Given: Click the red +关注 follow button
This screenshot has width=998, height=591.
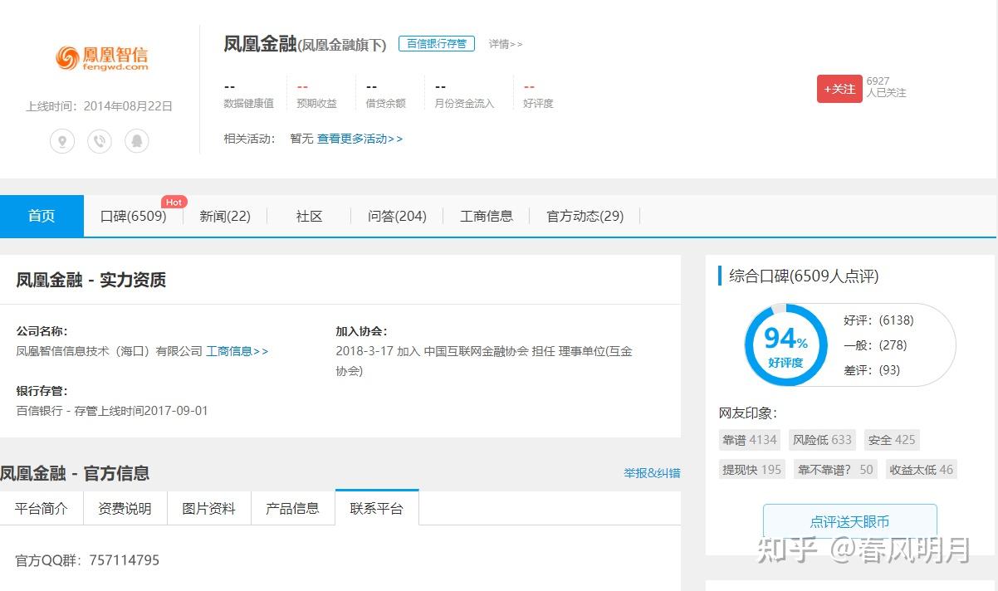Looking at the screenshot, I should pyautogui.click(x=839, y=89).
